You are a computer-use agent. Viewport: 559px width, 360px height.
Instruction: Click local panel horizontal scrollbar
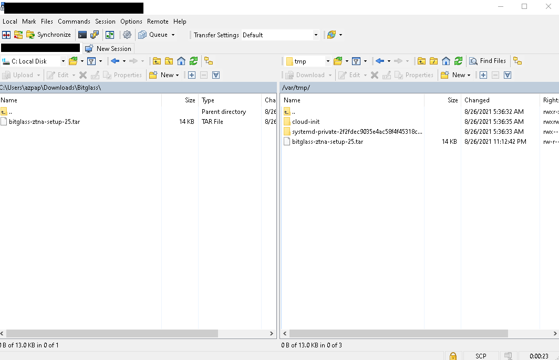pos(112,334)
